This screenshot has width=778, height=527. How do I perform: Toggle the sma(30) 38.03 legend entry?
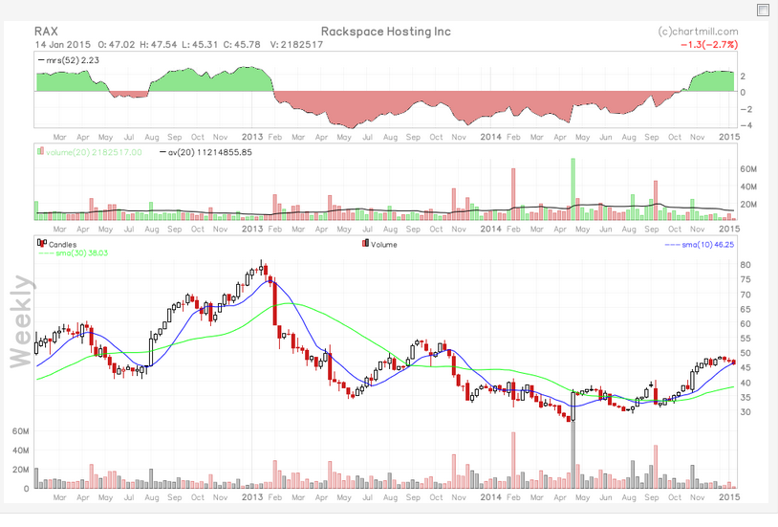coord(73,253)
